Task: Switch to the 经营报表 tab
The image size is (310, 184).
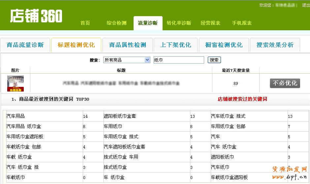Action: pos(210,23)
